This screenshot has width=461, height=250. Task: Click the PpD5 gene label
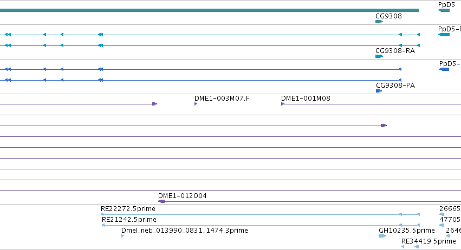coord(446,5)
